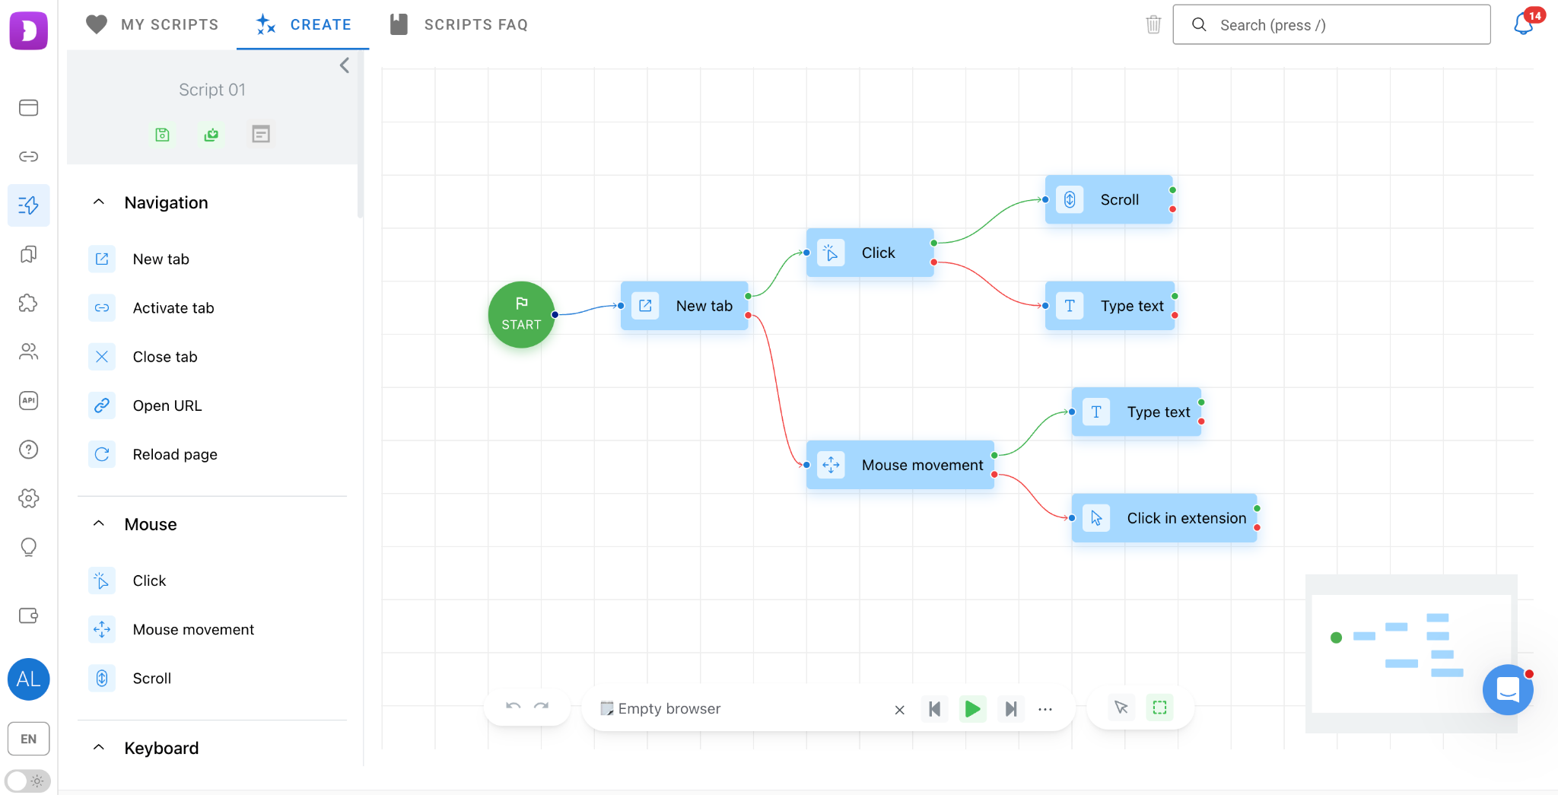Screen dimensions: 1558x795
Task: Open the blue chat support button
Action: pos(1508,690)
